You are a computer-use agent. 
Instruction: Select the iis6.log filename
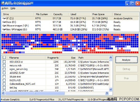click(13, 88)
